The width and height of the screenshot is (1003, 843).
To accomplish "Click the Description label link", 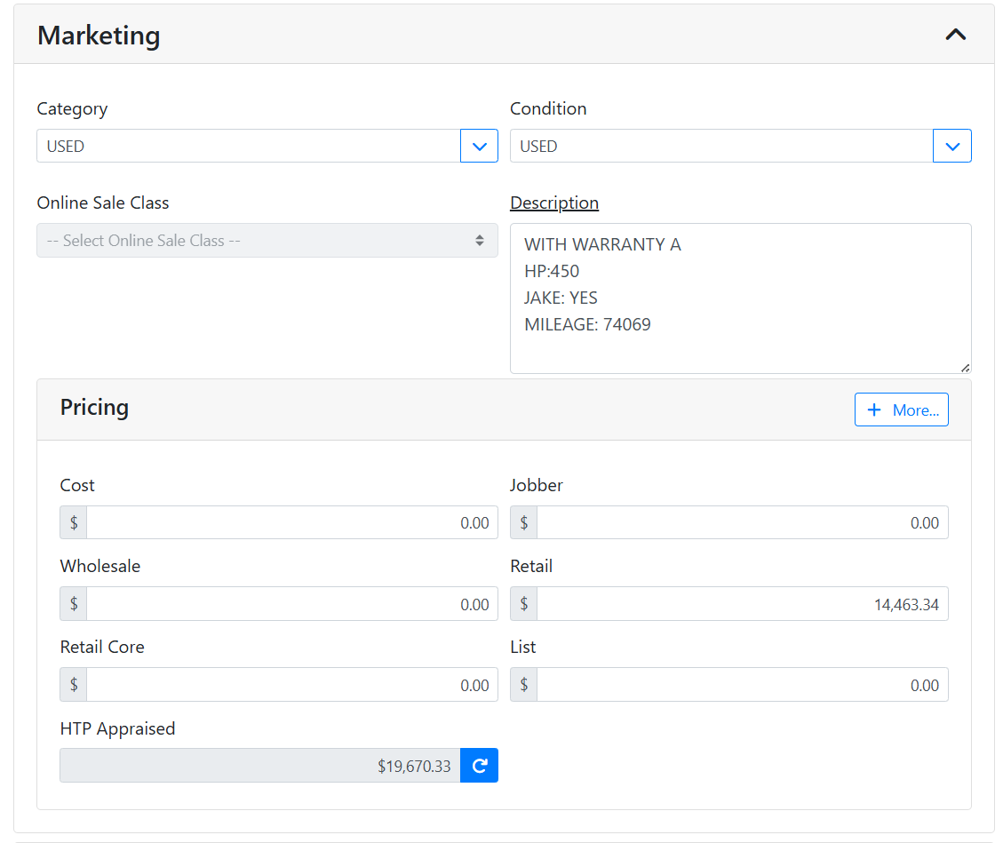I will coord(553,203).
